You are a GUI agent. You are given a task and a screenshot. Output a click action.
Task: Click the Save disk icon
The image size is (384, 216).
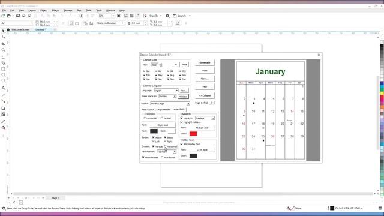pos(18,16)
